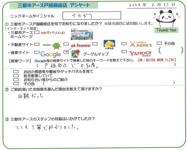187x150 pixels.
Task: Click the その他 parentheses beside the Yahoo logo
Action: pyautogui.click(x=171, y=50)
